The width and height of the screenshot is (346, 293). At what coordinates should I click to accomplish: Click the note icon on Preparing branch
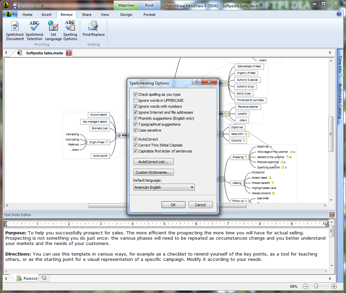[x=246, y=157]
